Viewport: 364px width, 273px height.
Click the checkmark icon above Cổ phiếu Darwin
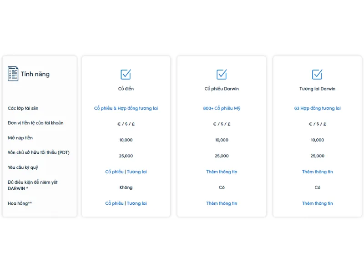[x=222, y=74]
